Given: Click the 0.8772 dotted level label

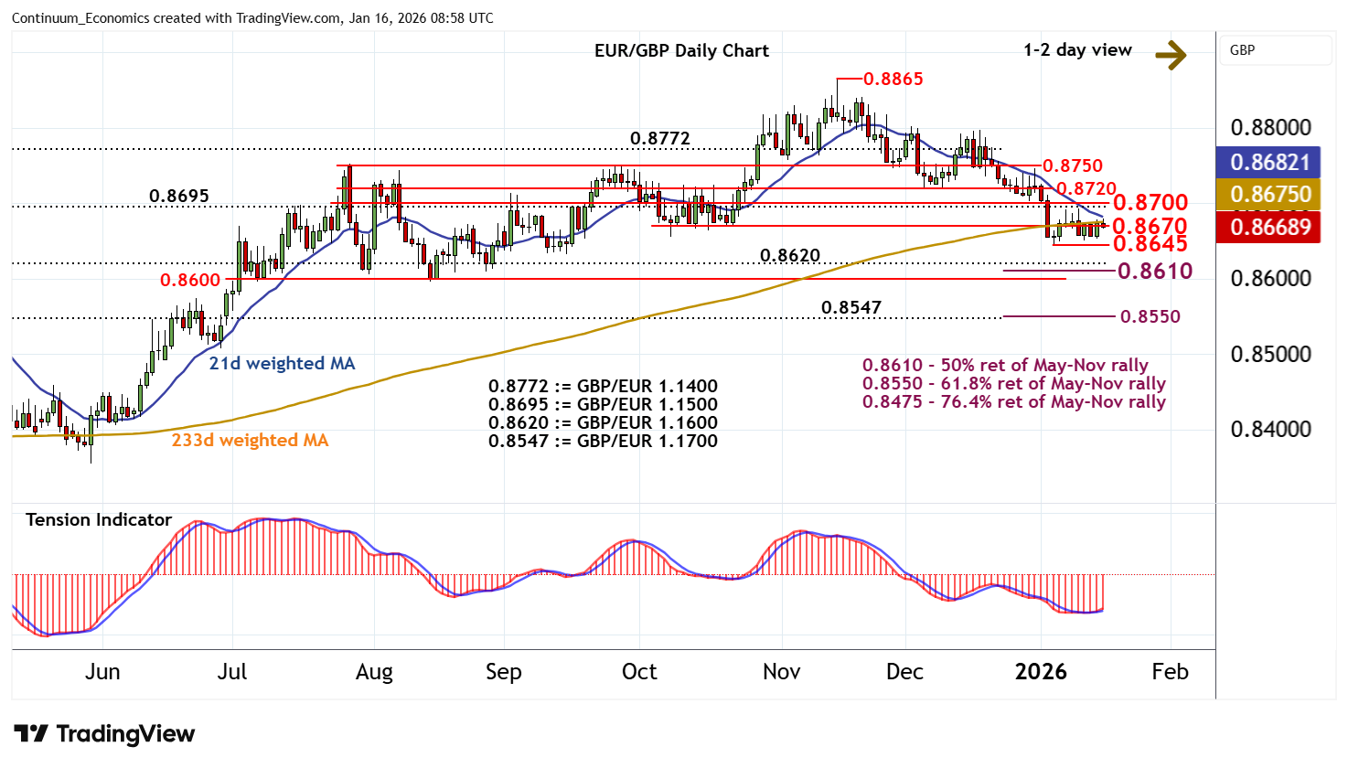Looking at the screenshot, I should [x=660, y=139].
